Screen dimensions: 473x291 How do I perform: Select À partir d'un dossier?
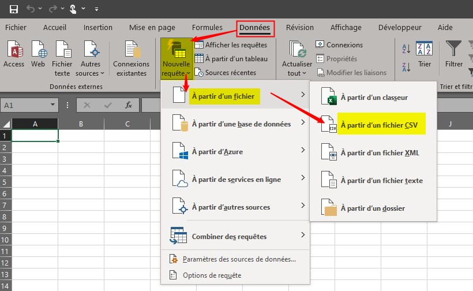[x=372, y=208]
